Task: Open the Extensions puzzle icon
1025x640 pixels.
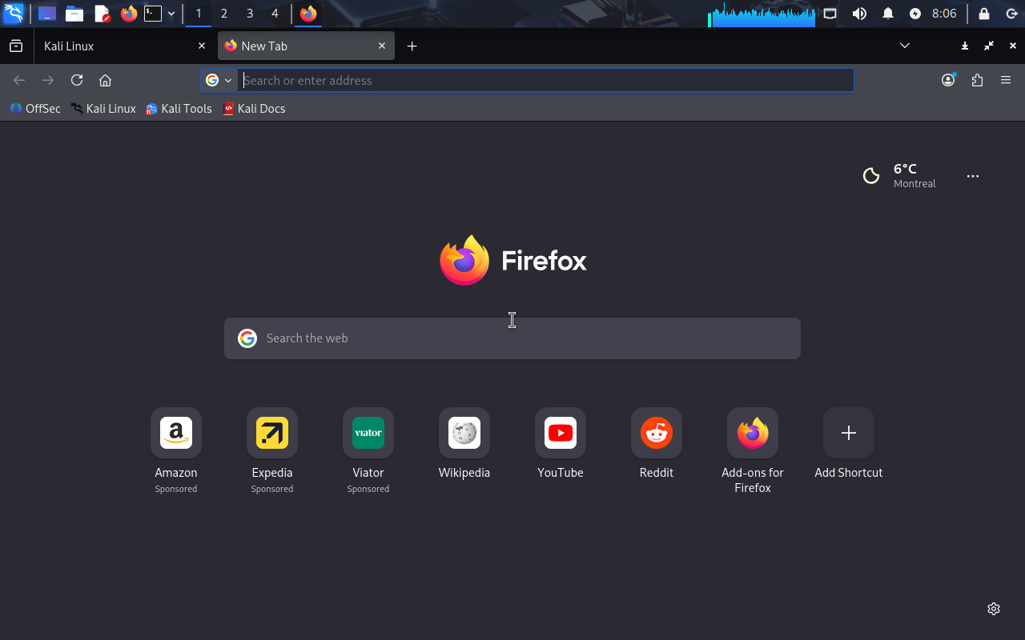Action: coord(977,80)
